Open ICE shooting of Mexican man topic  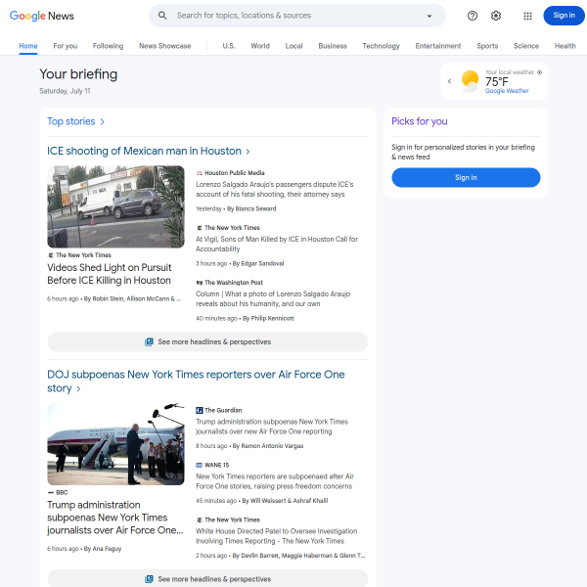[144, 151]
